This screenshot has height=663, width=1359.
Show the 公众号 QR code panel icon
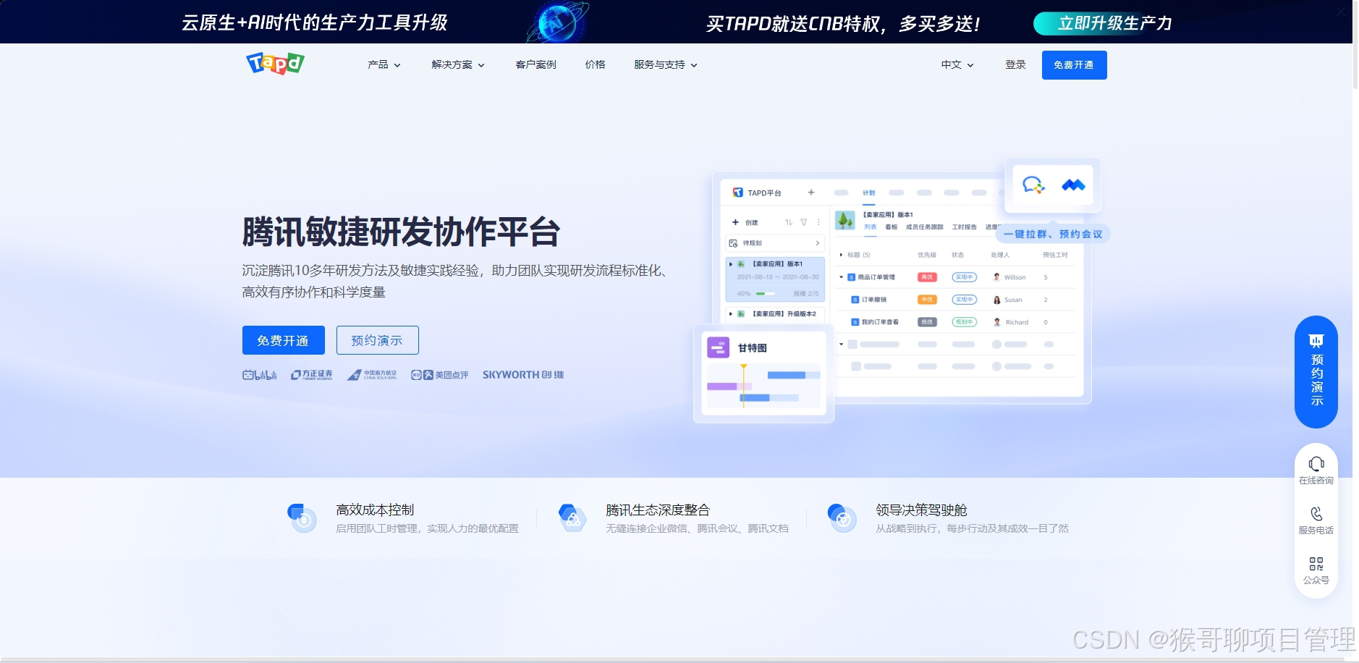pyautogui.click(x=1317, y=565)
